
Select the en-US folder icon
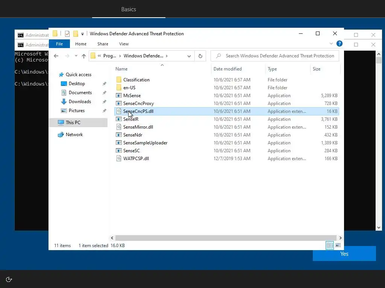coord(119,87)
